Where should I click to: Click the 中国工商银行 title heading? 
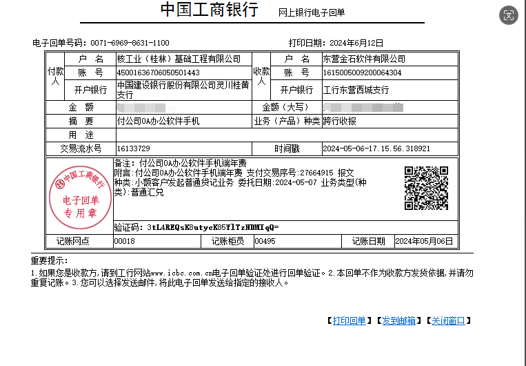(x=210, y=10)
